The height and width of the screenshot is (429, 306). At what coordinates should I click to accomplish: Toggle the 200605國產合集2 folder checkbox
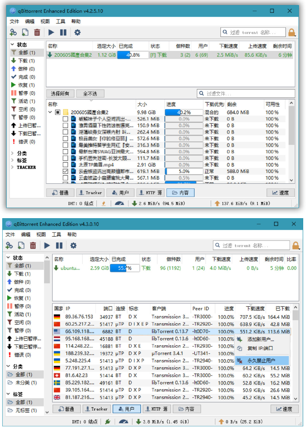coord(58,112)
